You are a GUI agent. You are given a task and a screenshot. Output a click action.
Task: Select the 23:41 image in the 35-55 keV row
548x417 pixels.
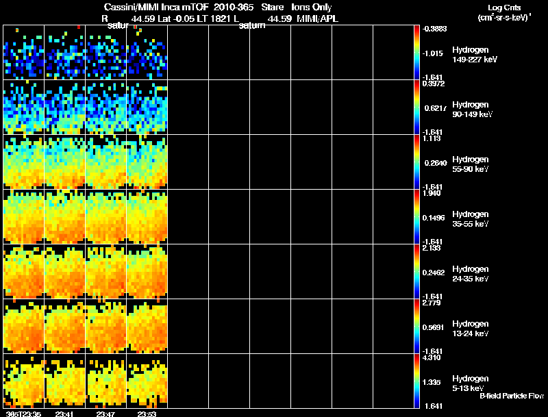(65, 217)
